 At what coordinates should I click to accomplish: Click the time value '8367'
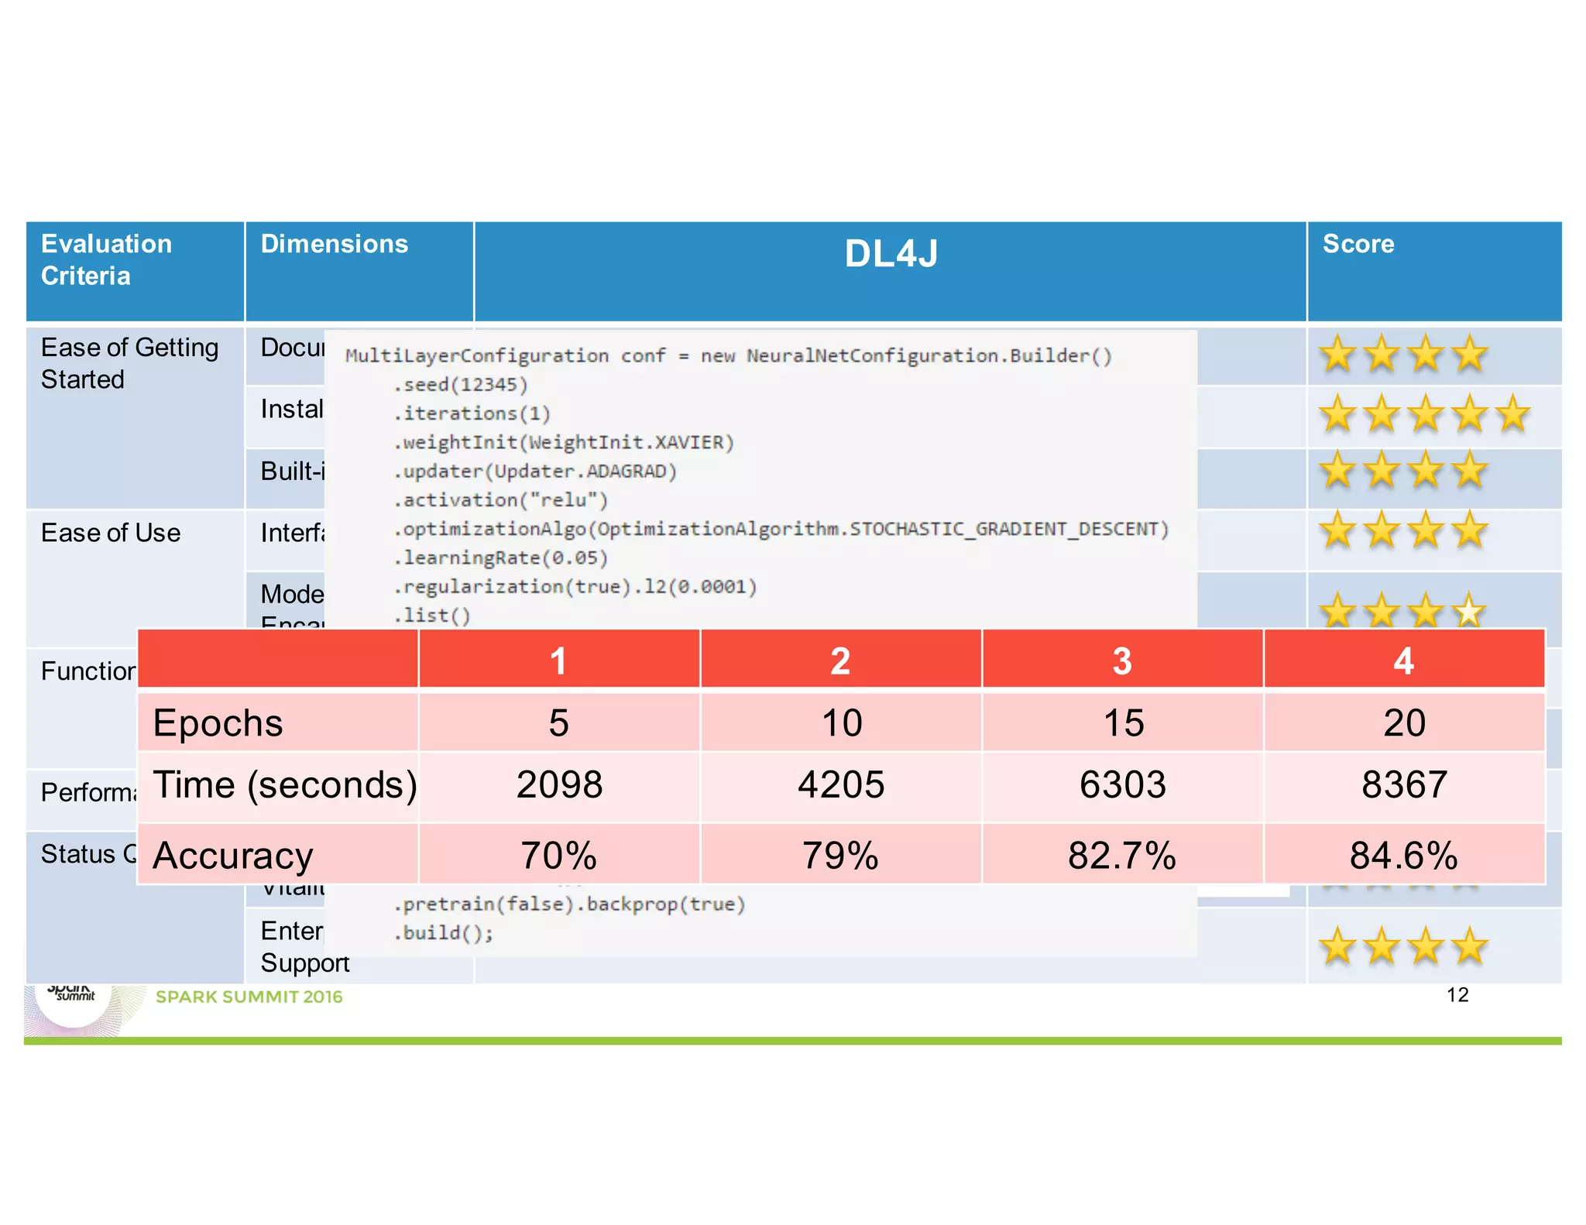click(1404, 786)
